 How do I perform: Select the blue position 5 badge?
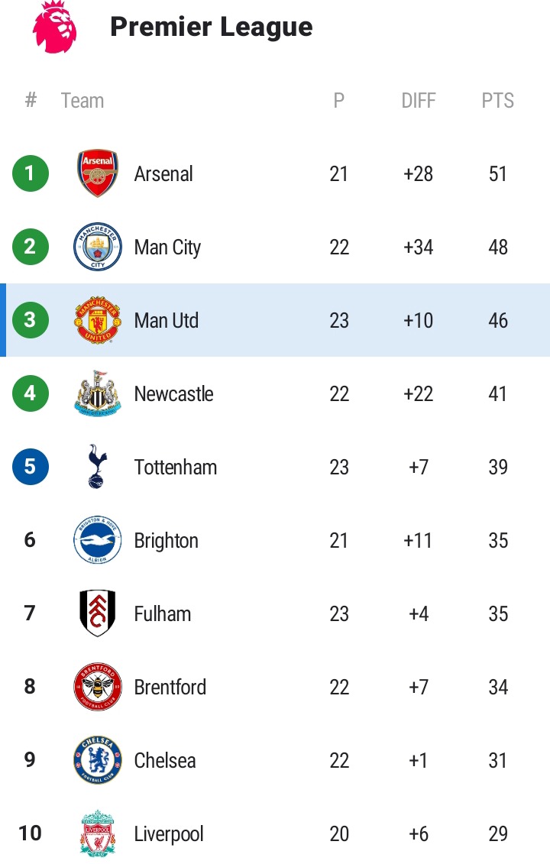point(31,467)
